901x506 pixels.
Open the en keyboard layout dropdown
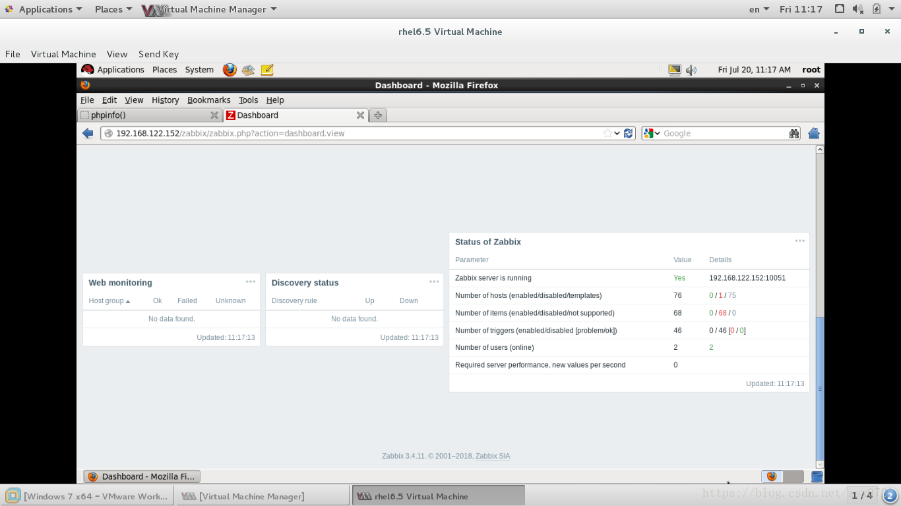click(x=759, y=9)
